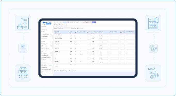Click the info icon beside the Variation header
176x96 pixels.
[x=97, y=32]
